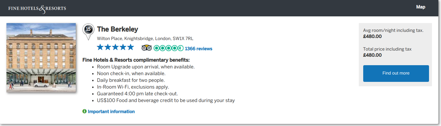Screen dimensions: 441x126
Task: Click the green TripAdvisor rating bubbles
Action: pyautogui.click(x=168, y=48)
